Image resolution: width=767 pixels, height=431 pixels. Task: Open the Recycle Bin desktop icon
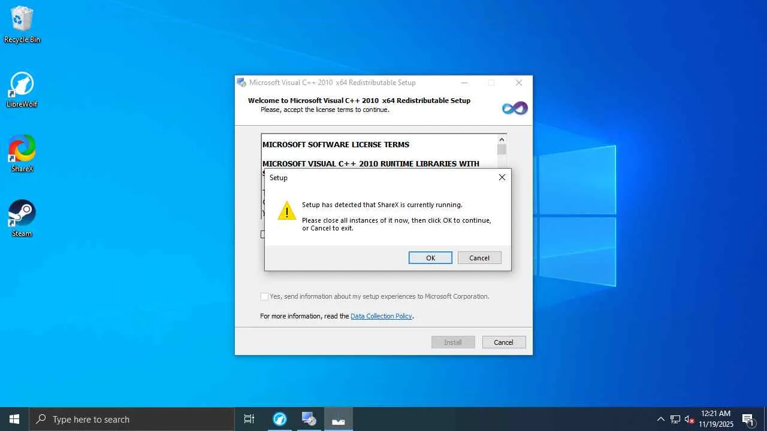[x=22, y=25]
